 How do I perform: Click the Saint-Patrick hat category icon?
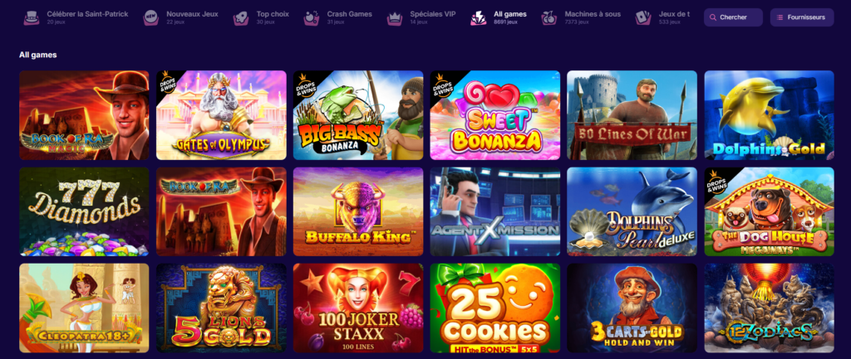[x=32, y=18]
